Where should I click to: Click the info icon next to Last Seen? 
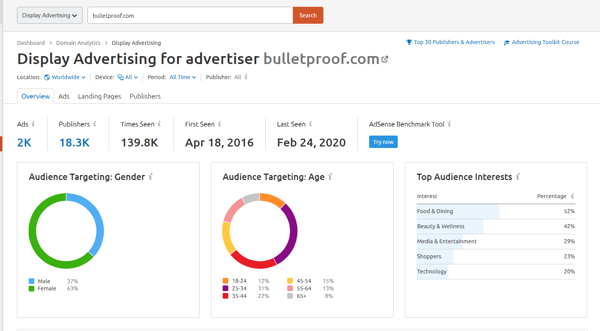pyautogui.click(x=311, y=124)
